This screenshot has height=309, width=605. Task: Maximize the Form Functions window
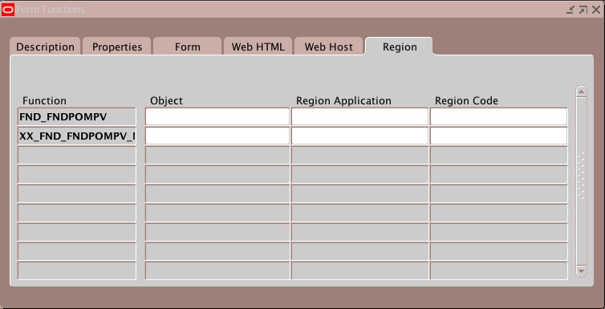583,10
